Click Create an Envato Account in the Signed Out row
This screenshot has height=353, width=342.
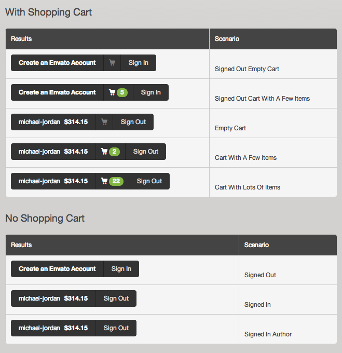[57, 269]
